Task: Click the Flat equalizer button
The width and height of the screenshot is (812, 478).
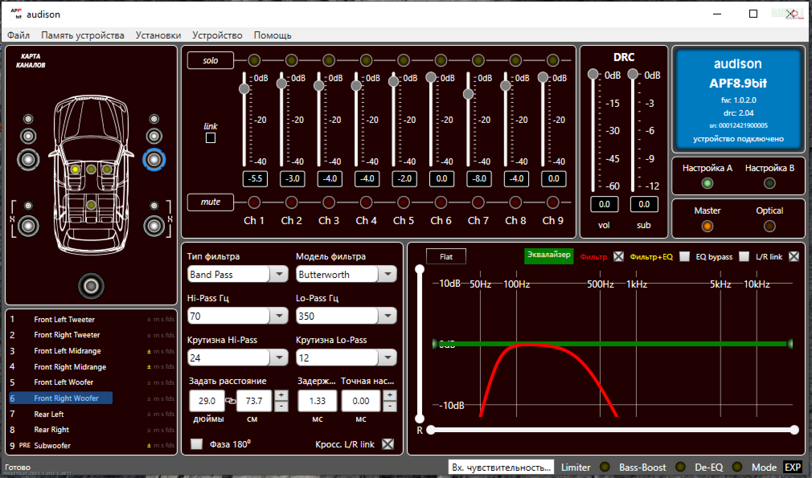Action: click(x=446, y=257)
